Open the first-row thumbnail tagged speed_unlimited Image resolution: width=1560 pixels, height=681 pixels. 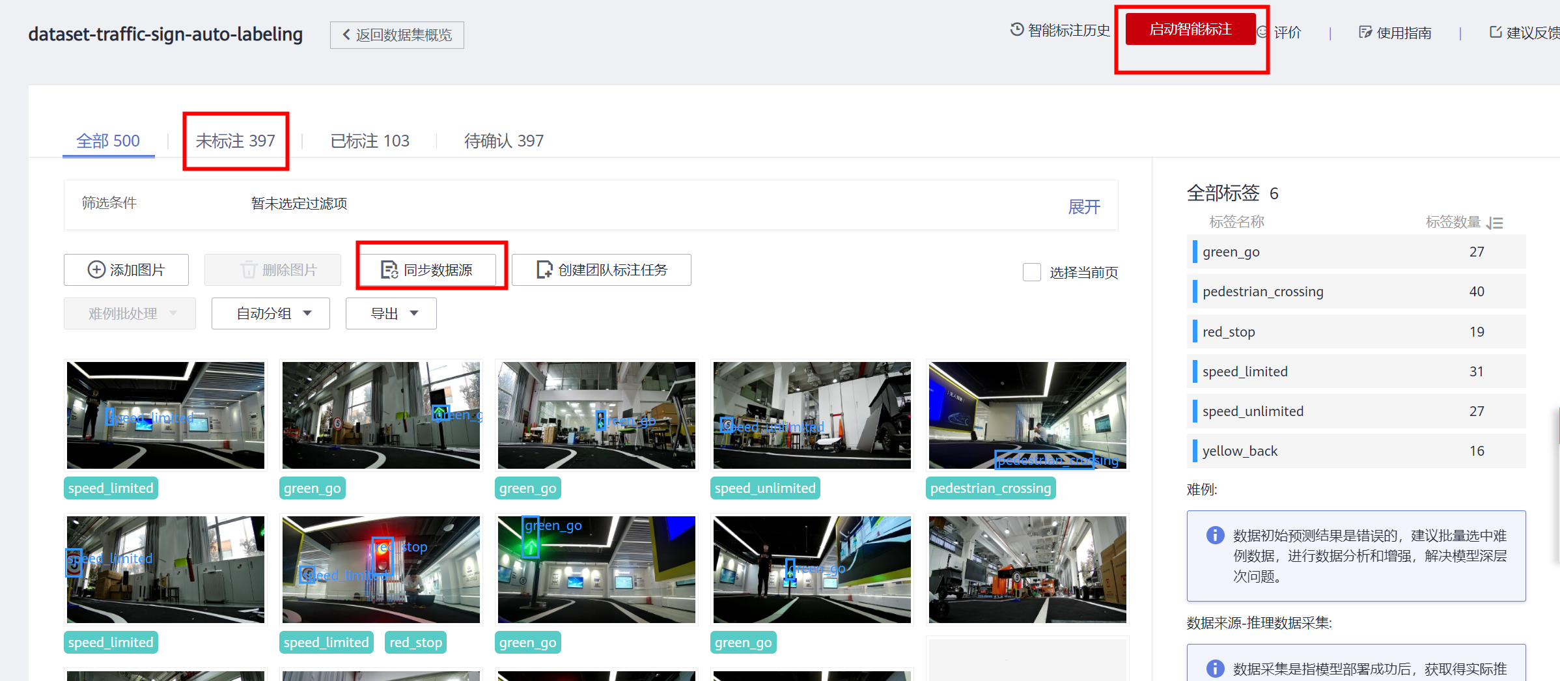pyautogui.click(x=812, y=415)
